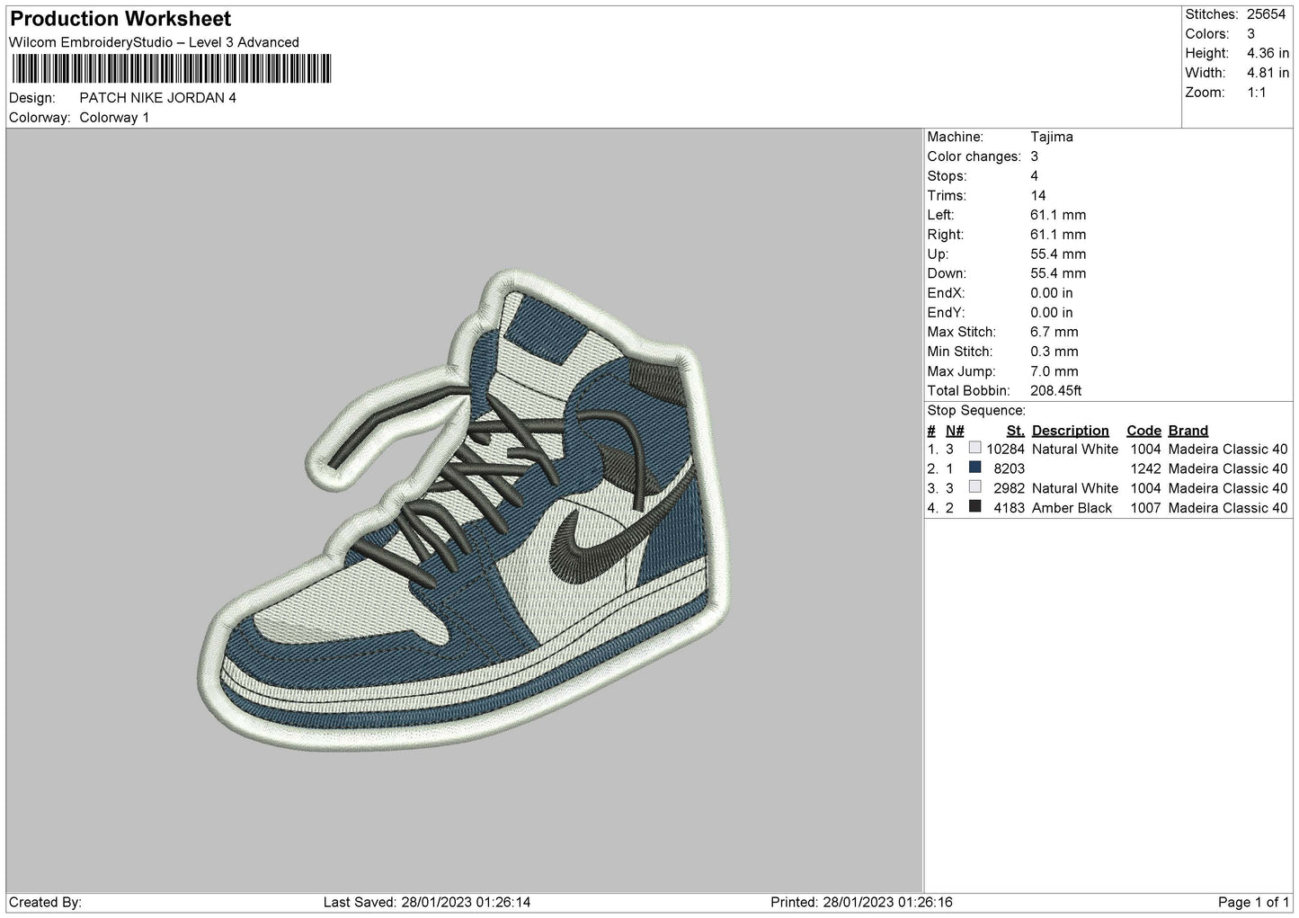Click the Color changes label
The image size is (1299, 918).
coord(974,157)
